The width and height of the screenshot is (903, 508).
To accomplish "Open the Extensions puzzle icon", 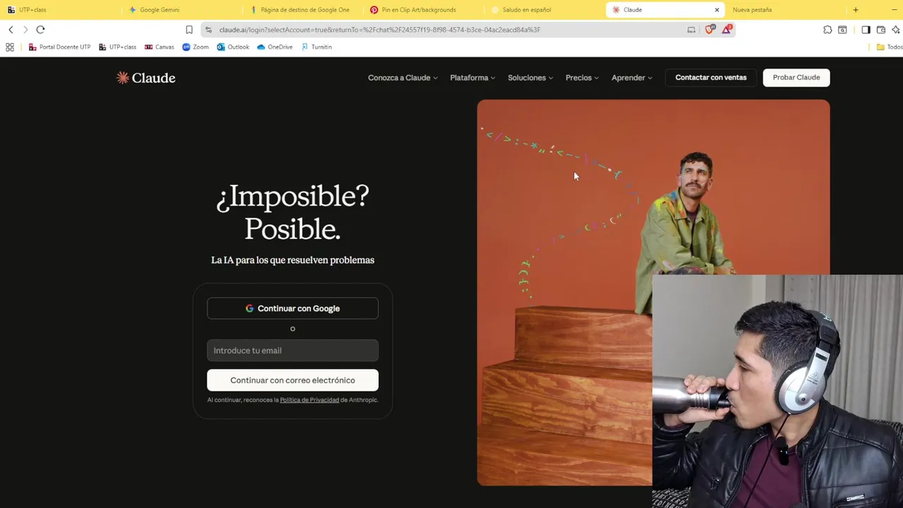I will click(828, 30).
